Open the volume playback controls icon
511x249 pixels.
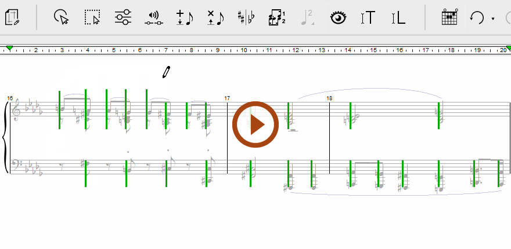pyautogui.click(x=153, y=17)
